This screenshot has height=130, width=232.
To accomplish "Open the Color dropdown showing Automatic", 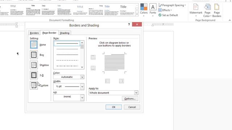I will pos(69,77).
